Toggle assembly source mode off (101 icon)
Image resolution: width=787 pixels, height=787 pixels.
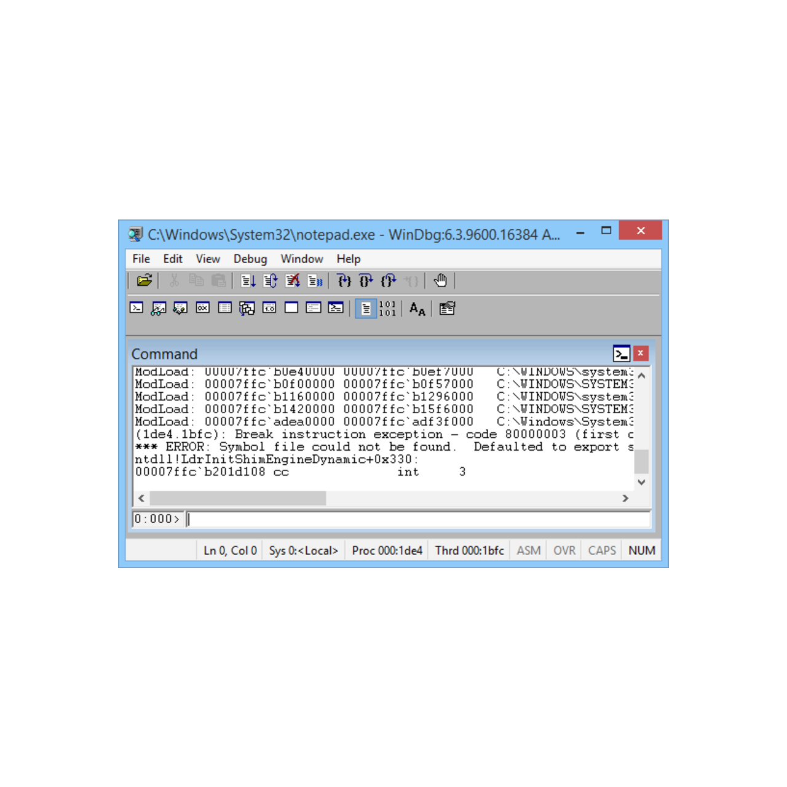pyautogui.click(x=387, y=308)
